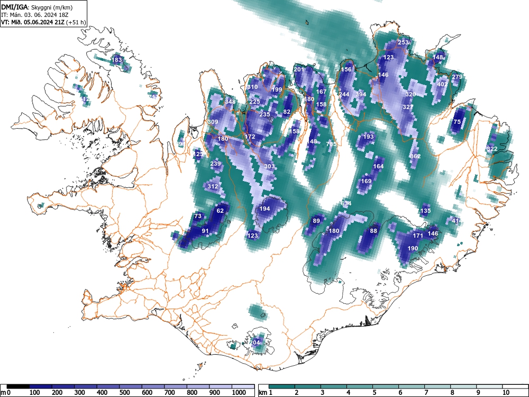Screen dimensions: 529x397
Task: Click the 322 label near the east coast
Action: click(492, 149)
